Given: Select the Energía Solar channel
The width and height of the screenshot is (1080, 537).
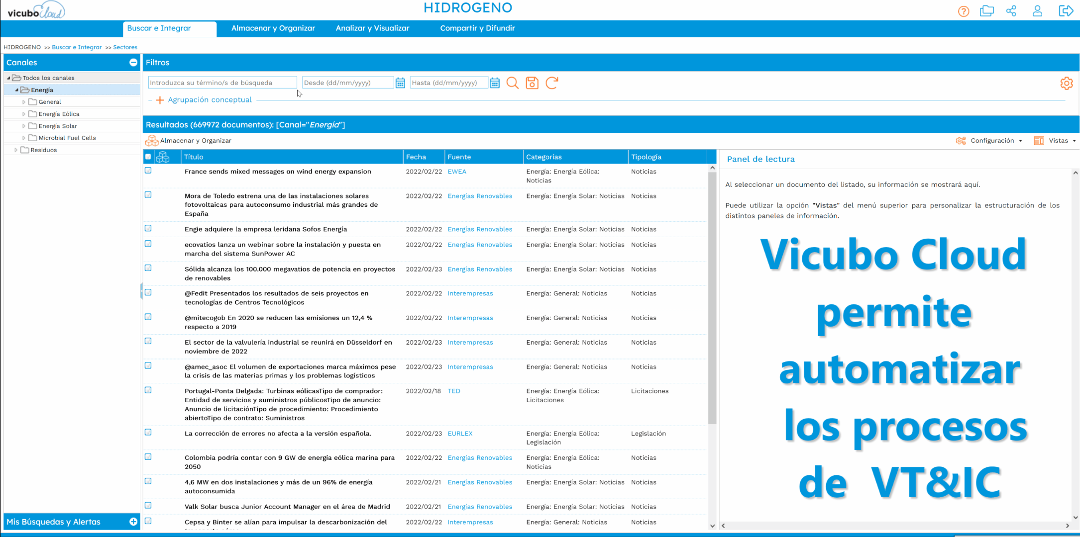Looking at the screenshot, I should (x=58, y=126).
